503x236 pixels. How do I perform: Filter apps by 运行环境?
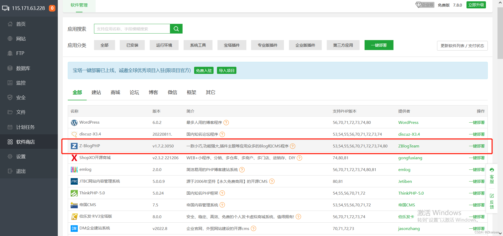(164, 45)
